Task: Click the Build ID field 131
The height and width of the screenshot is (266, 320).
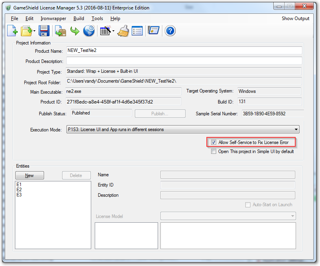Action: click(x=269, y=102)
